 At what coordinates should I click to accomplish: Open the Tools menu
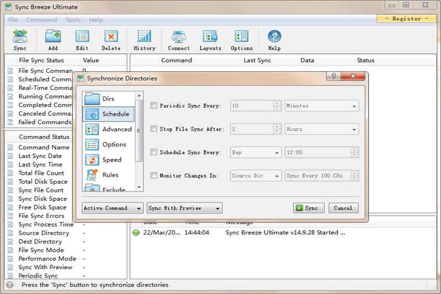click(73, 20)
